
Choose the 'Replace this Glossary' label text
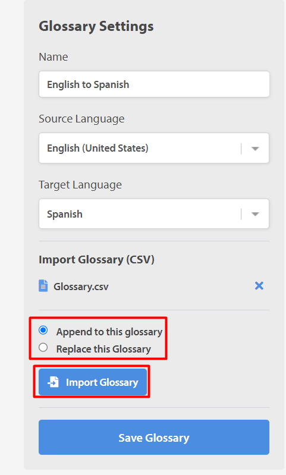[x=103, y=350]
